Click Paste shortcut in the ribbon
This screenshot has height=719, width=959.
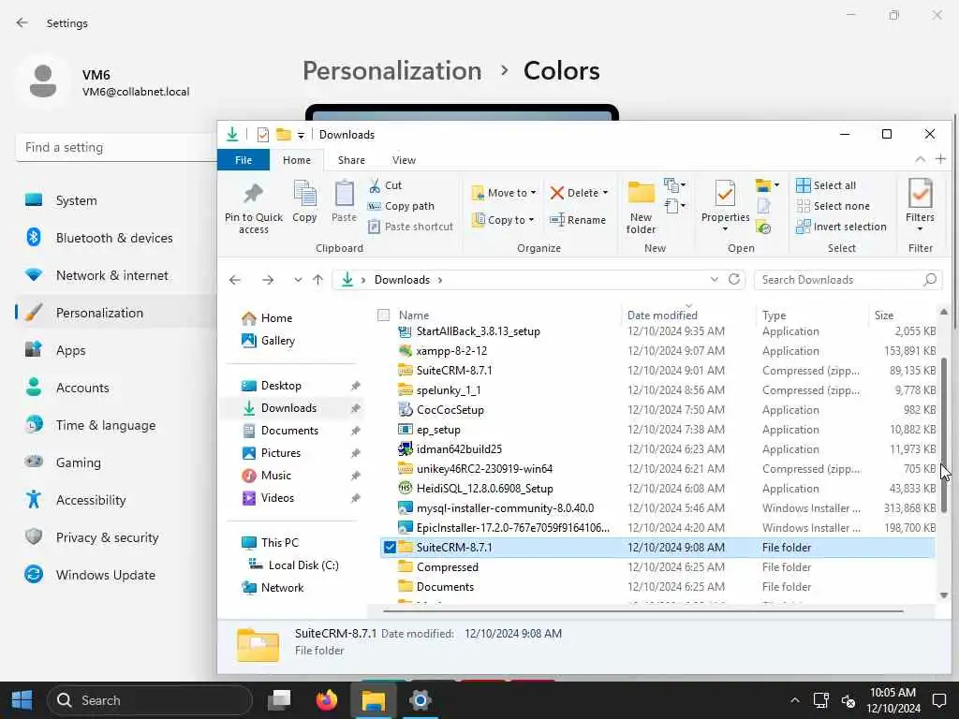pos(410,227)
